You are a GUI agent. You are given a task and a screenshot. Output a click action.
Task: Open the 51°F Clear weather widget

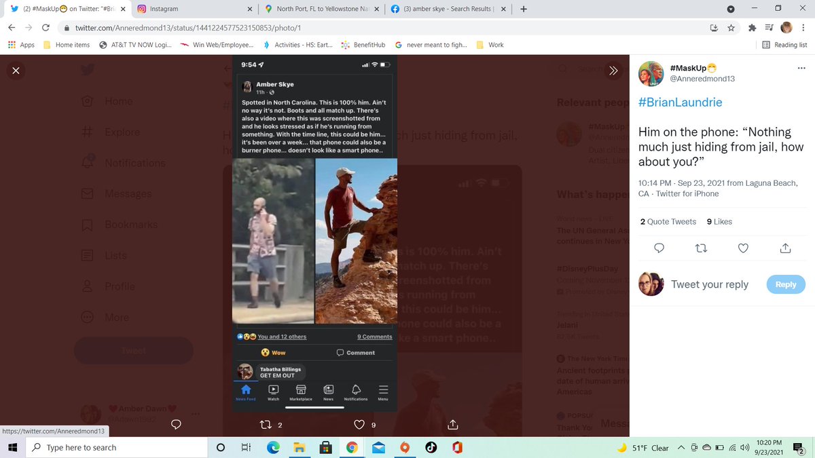[x=643, y=448]
